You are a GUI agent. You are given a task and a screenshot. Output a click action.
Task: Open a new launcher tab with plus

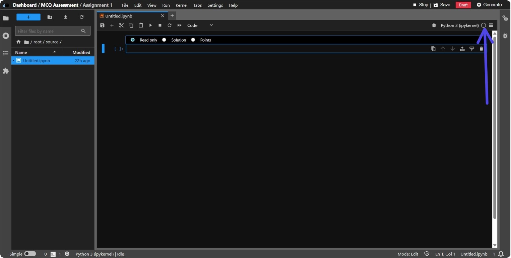(x=172, y=15)
